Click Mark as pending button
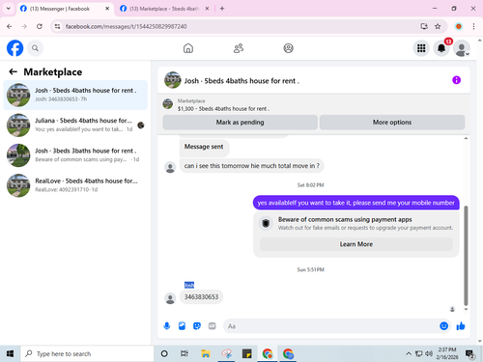The height and width of the screenshot is (362, 483). click(240, 123)
